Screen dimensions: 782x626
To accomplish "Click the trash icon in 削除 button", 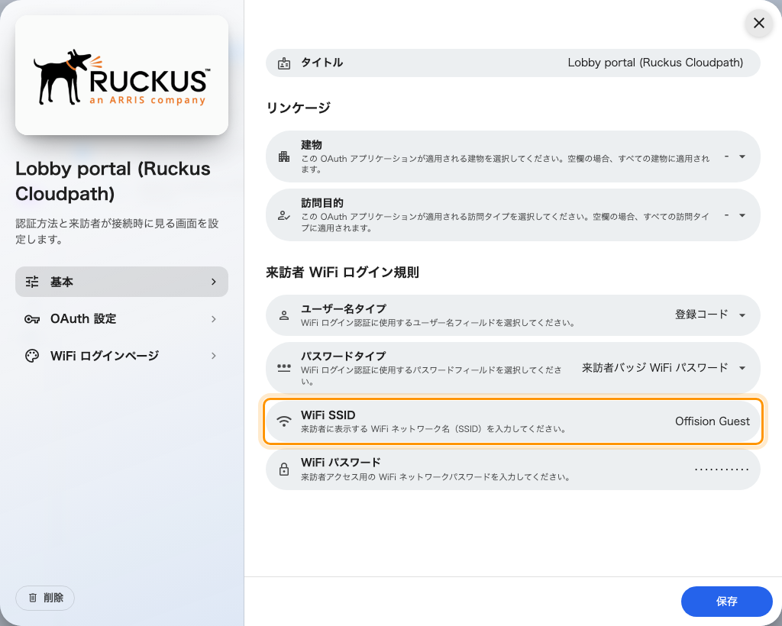I will [33, 598].
